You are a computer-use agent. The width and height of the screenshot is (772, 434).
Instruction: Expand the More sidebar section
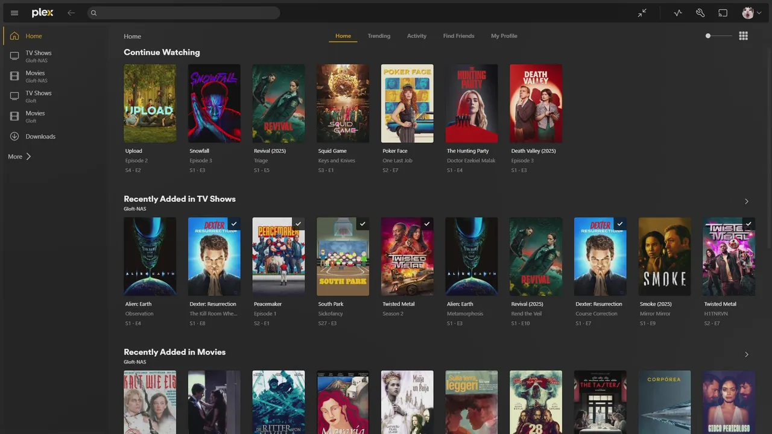pyautogui.click(x=19, y=157)
